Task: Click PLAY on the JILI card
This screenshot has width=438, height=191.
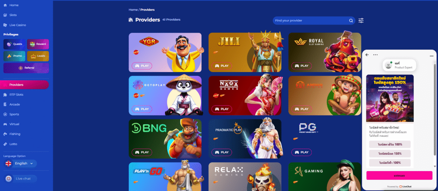Action: click(222, 66)
